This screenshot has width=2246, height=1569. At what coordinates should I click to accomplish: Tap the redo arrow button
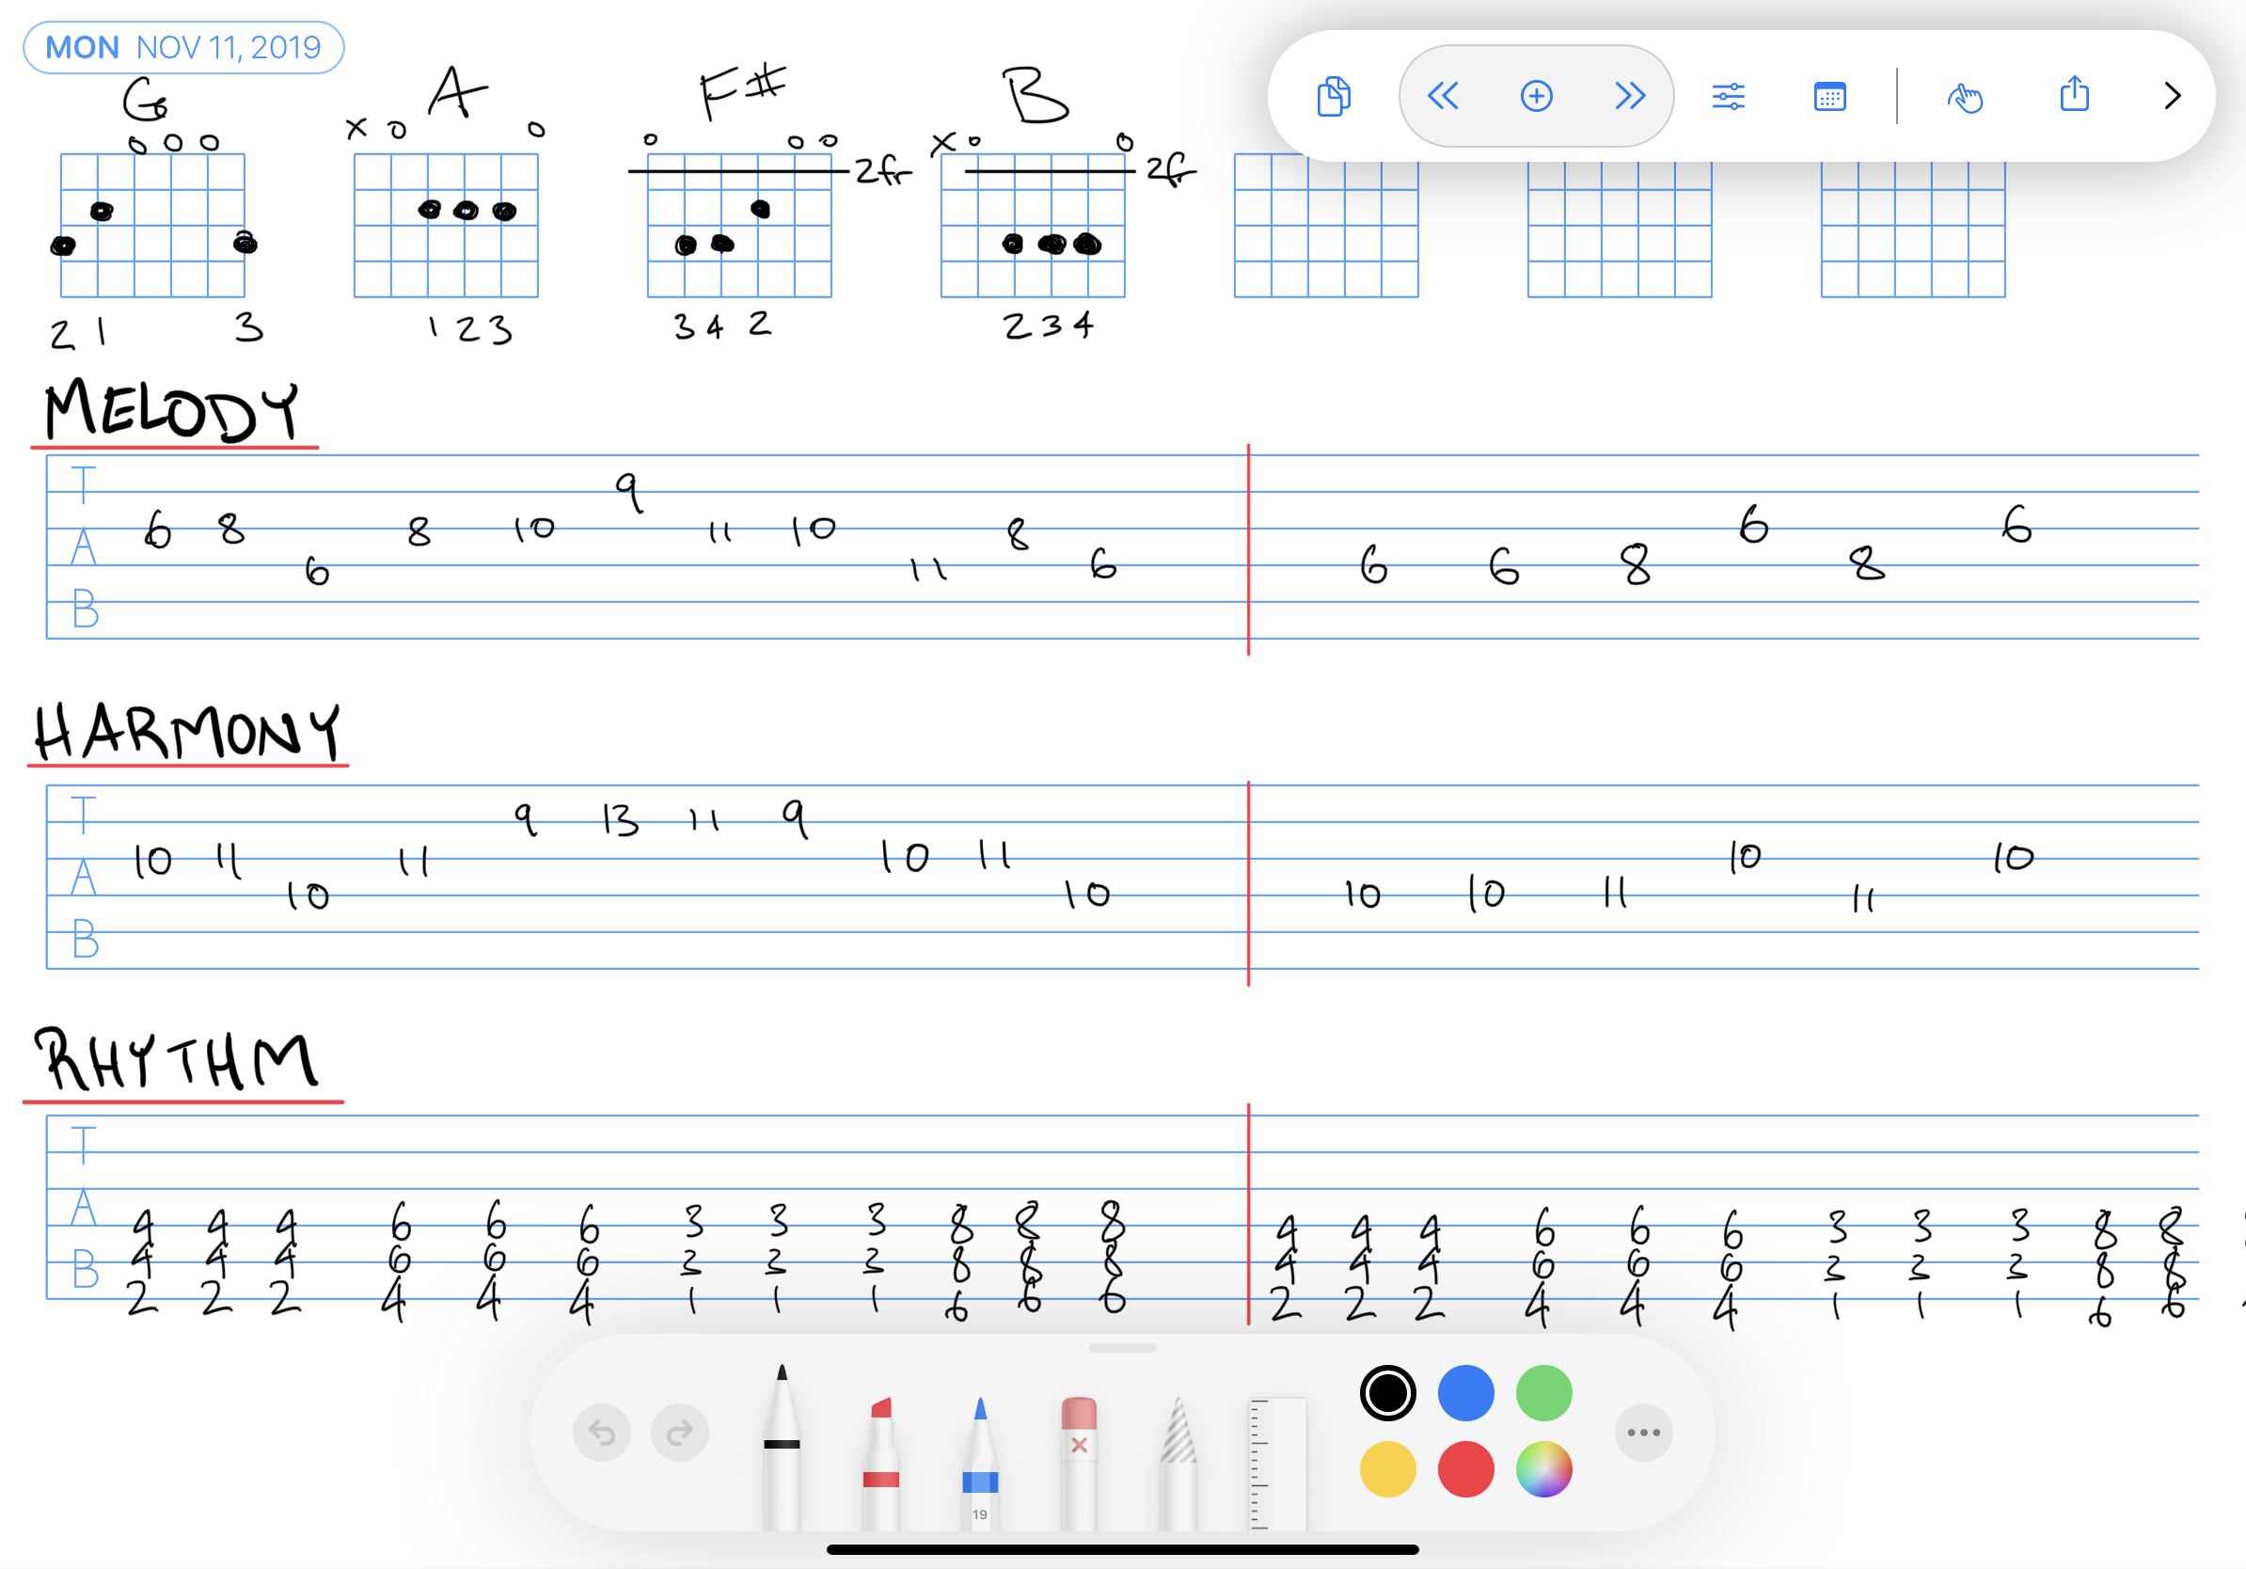pyautogui.click(x=680, y=1433)
